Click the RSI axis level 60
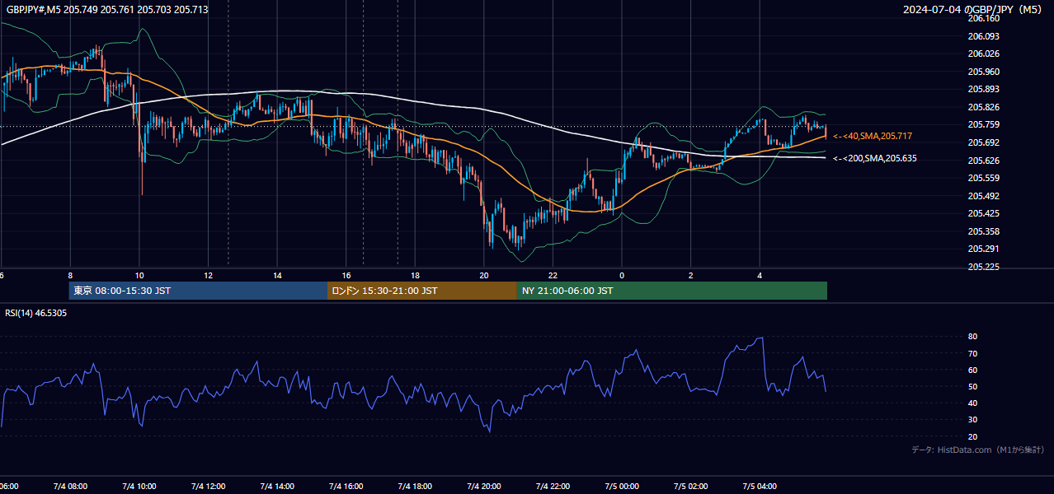 (973, 370)
